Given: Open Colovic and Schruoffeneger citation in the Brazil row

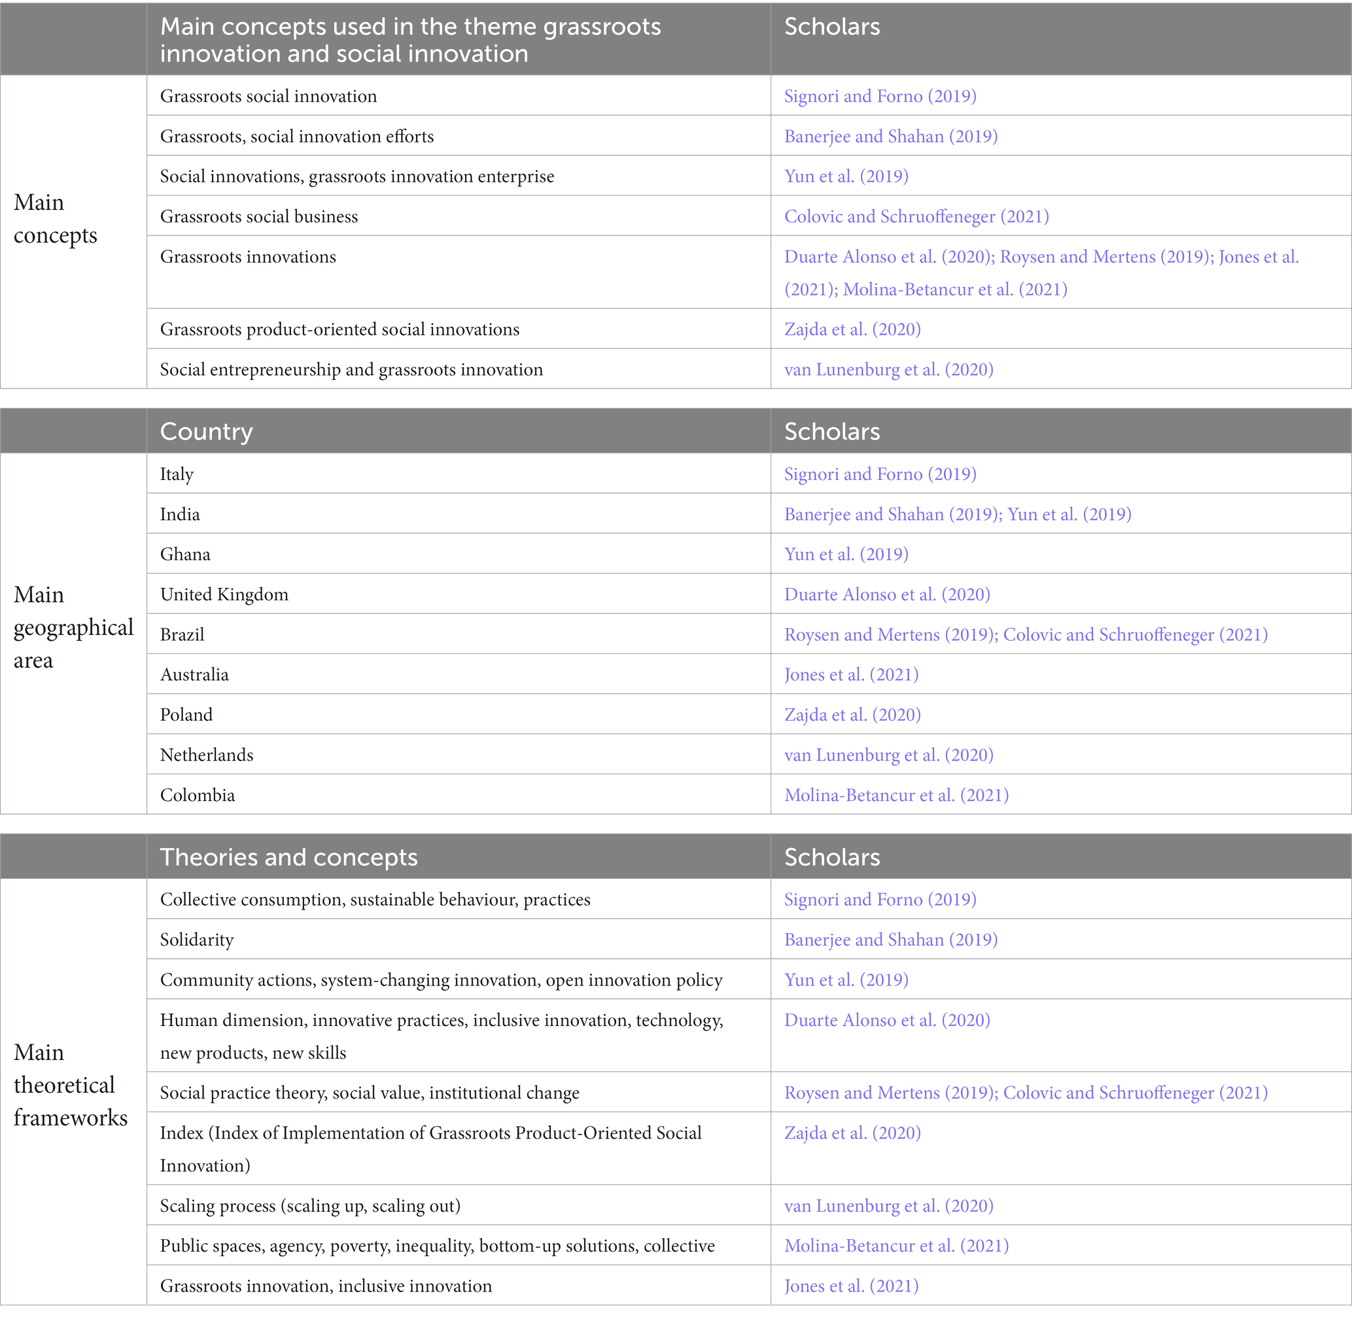Looking at the screenshot, I should point(1135,634).
